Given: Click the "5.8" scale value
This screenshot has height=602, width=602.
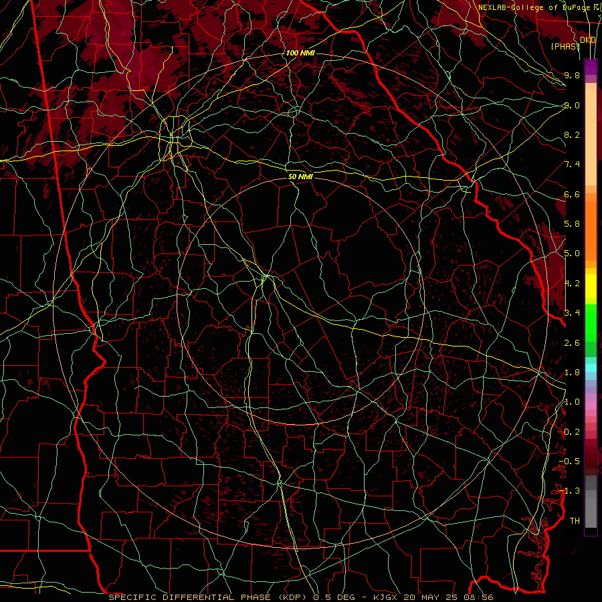Looking at the screenshot, I should pos(572,224).
